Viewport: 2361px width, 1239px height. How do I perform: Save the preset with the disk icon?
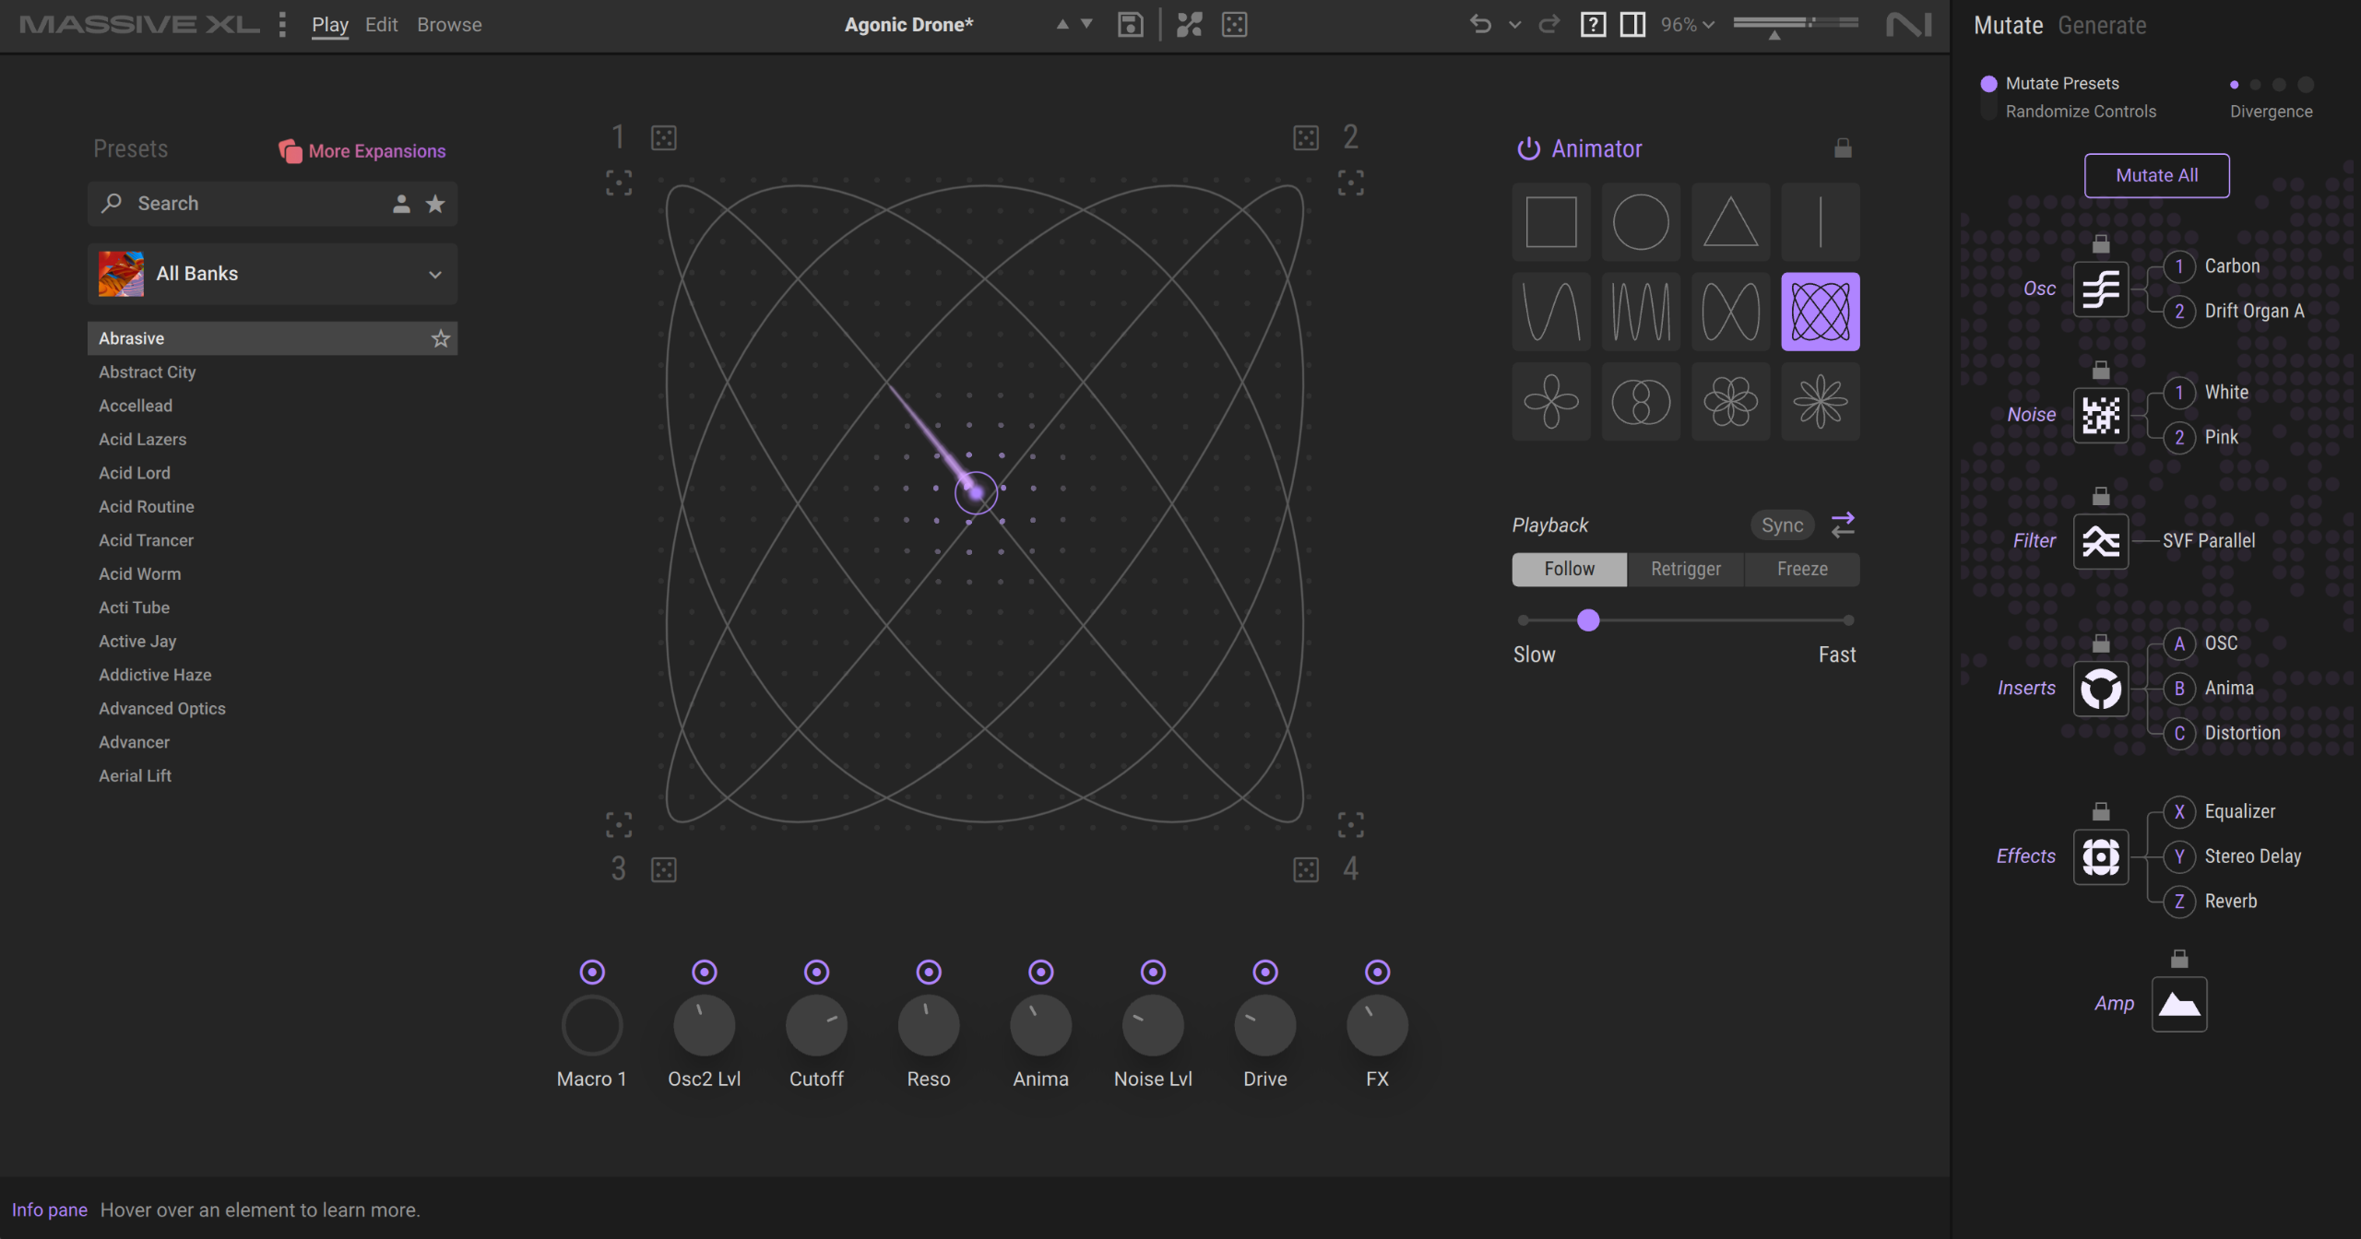(x=1130, y=25)
